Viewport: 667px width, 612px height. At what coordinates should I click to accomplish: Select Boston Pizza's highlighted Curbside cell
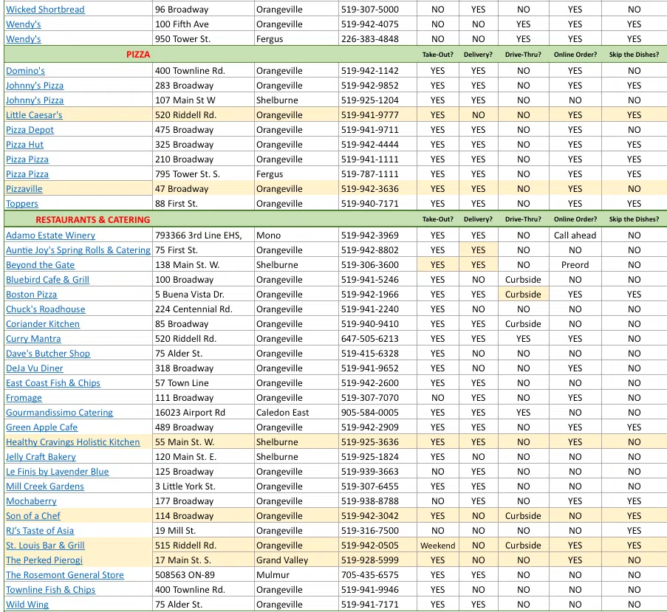523,295
